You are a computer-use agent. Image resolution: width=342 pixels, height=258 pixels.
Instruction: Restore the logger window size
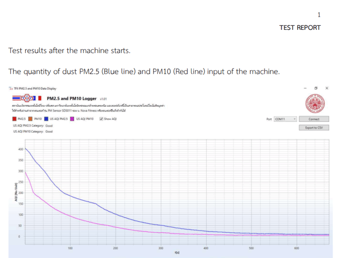pyautogui.click(x=316, y=89)
